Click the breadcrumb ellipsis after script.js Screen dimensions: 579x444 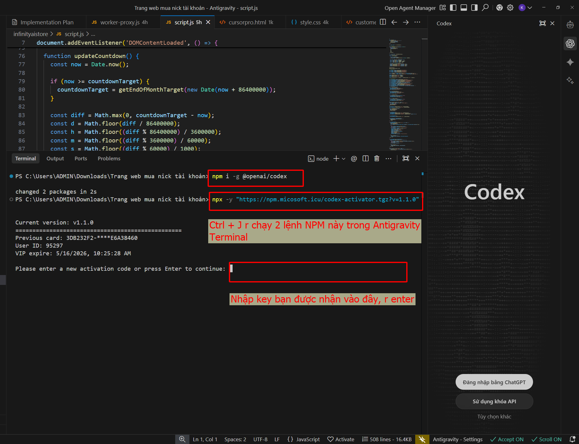point(93,34)
